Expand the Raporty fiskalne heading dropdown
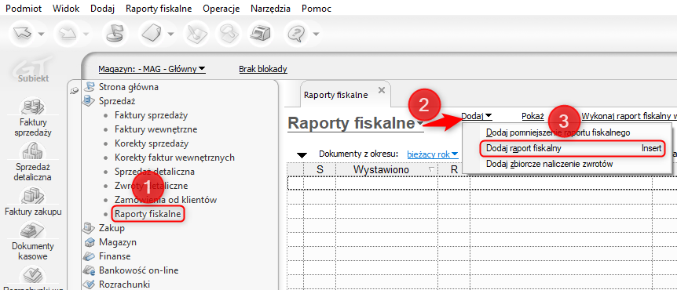 pos(420,124)
